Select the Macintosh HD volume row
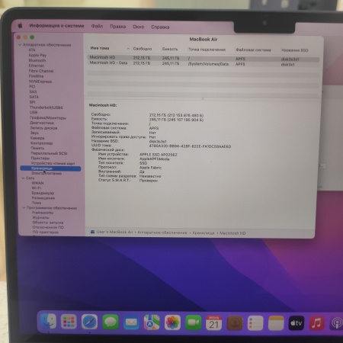The height and width of the screenshot is (343, 343). [x=203, y=58]
